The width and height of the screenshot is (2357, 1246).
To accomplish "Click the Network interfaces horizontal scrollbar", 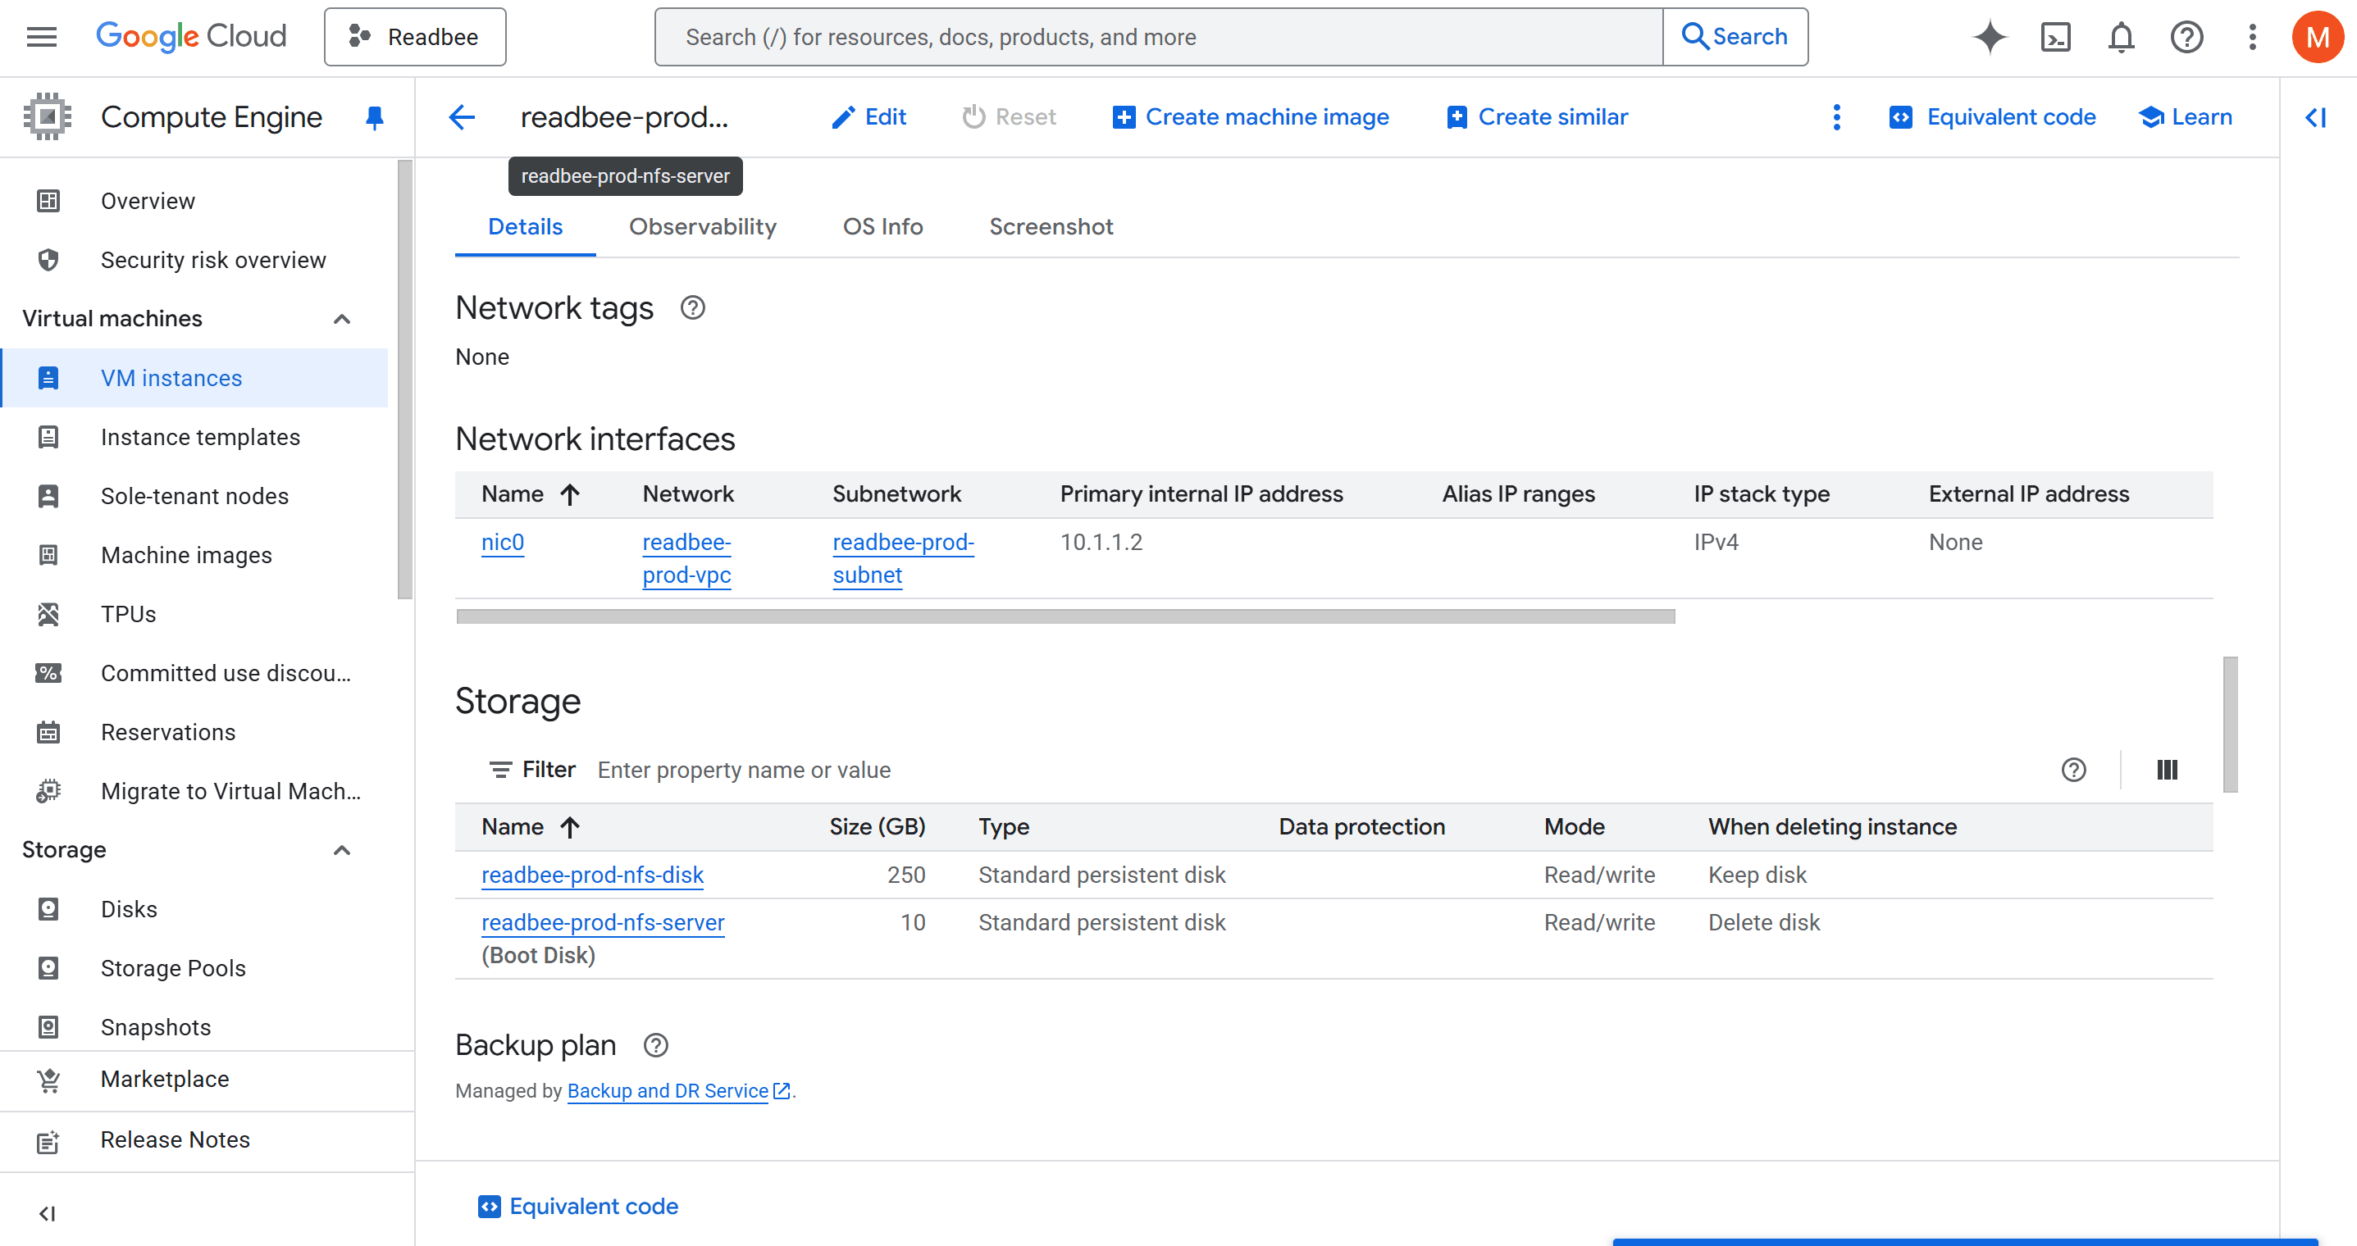I will click(x=1065, y=616).
